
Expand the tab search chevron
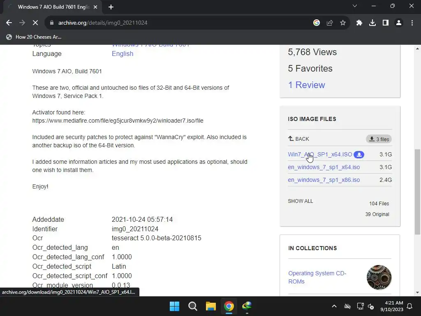coord(355,6)
